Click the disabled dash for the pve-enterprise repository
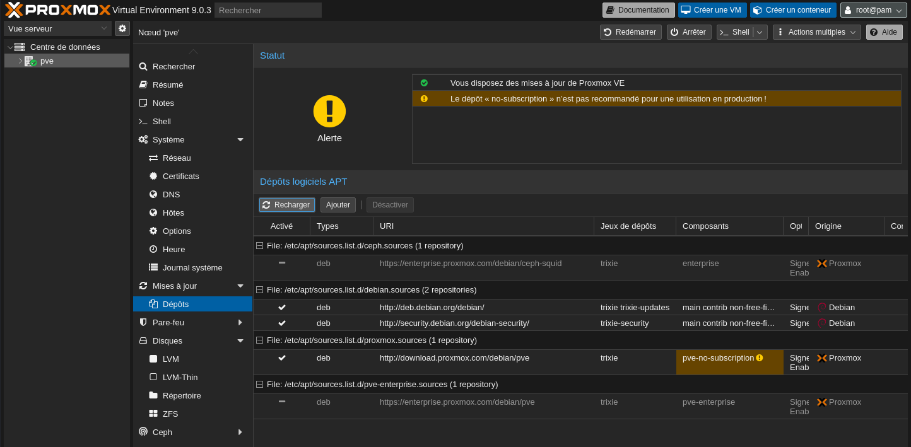 282,402
